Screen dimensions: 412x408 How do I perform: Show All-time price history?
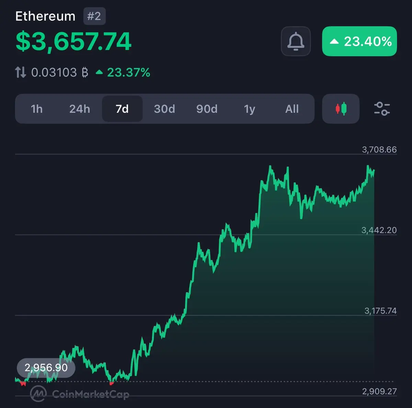pos(292,109)
